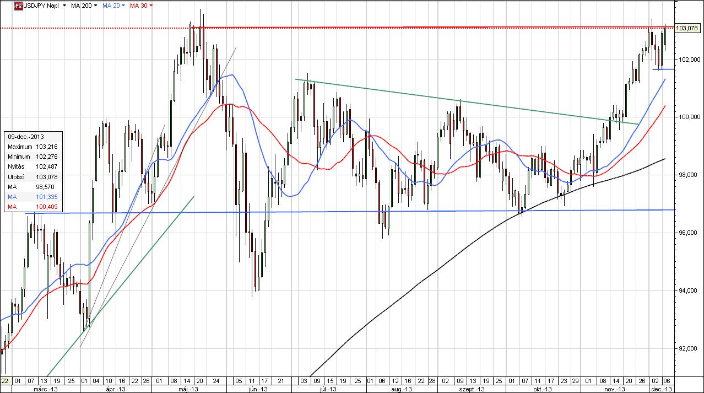Viewport: 704px width, 393px height.
Task: Click the highlighted 22. date tick
Action: click(x=6, y=381)
